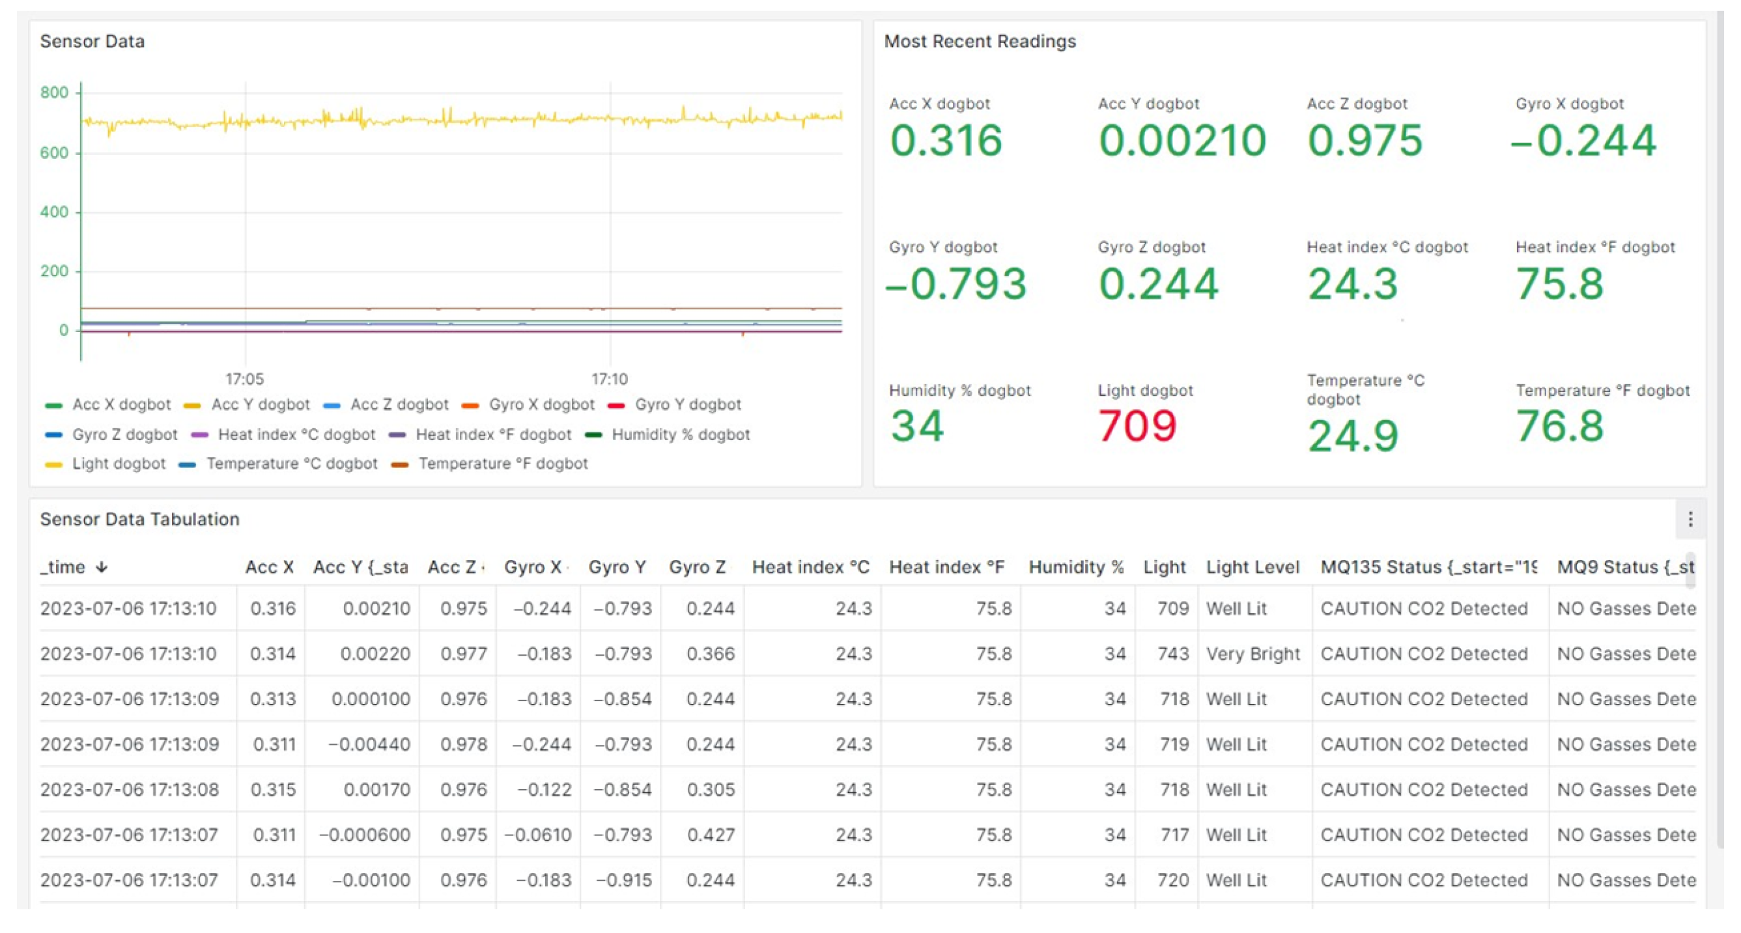The image size is (1741, 933).
Task: Sort by Heat index °C column header
Action: (810, 567)
